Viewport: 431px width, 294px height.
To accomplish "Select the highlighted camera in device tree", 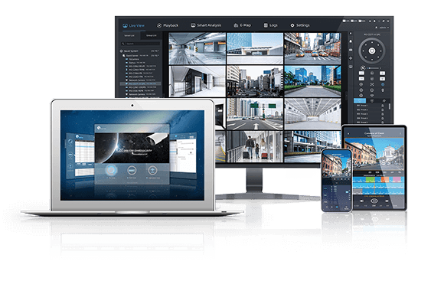I will coord(140,83).
